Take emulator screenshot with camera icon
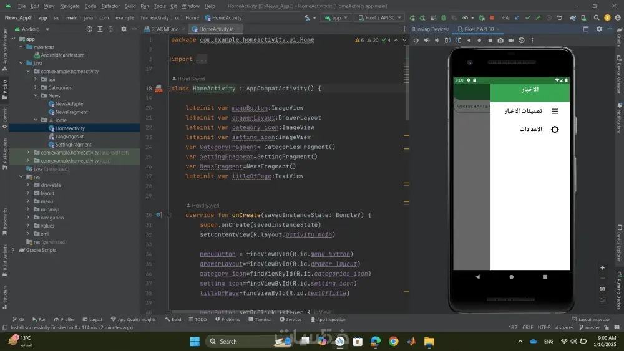Viewport: 624px width, 351px height. pyautogui.click(x=500, y=41)
